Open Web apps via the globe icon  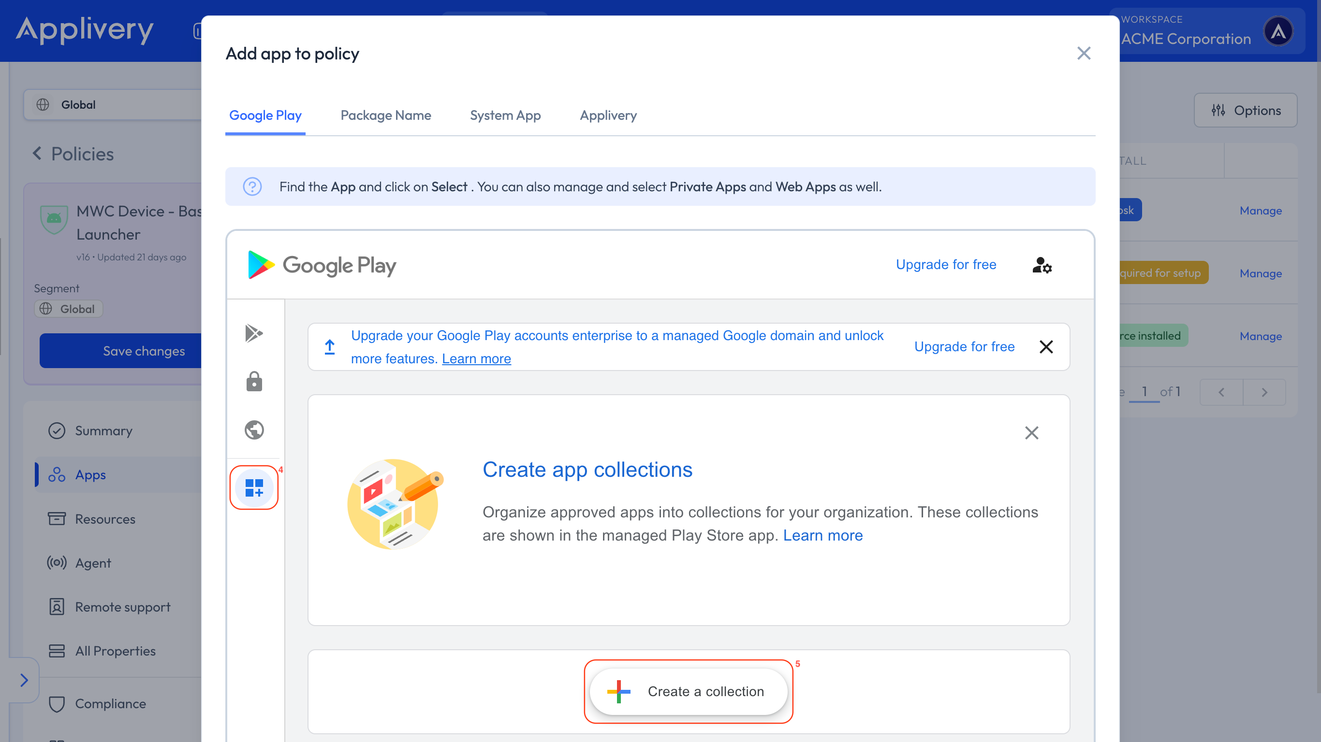pyautogui.click(x=254, y=430)
